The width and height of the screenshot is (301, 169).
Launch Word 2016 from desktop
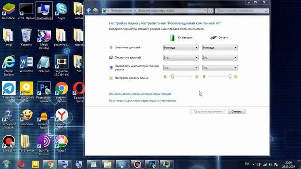click(x=26, y=64)
